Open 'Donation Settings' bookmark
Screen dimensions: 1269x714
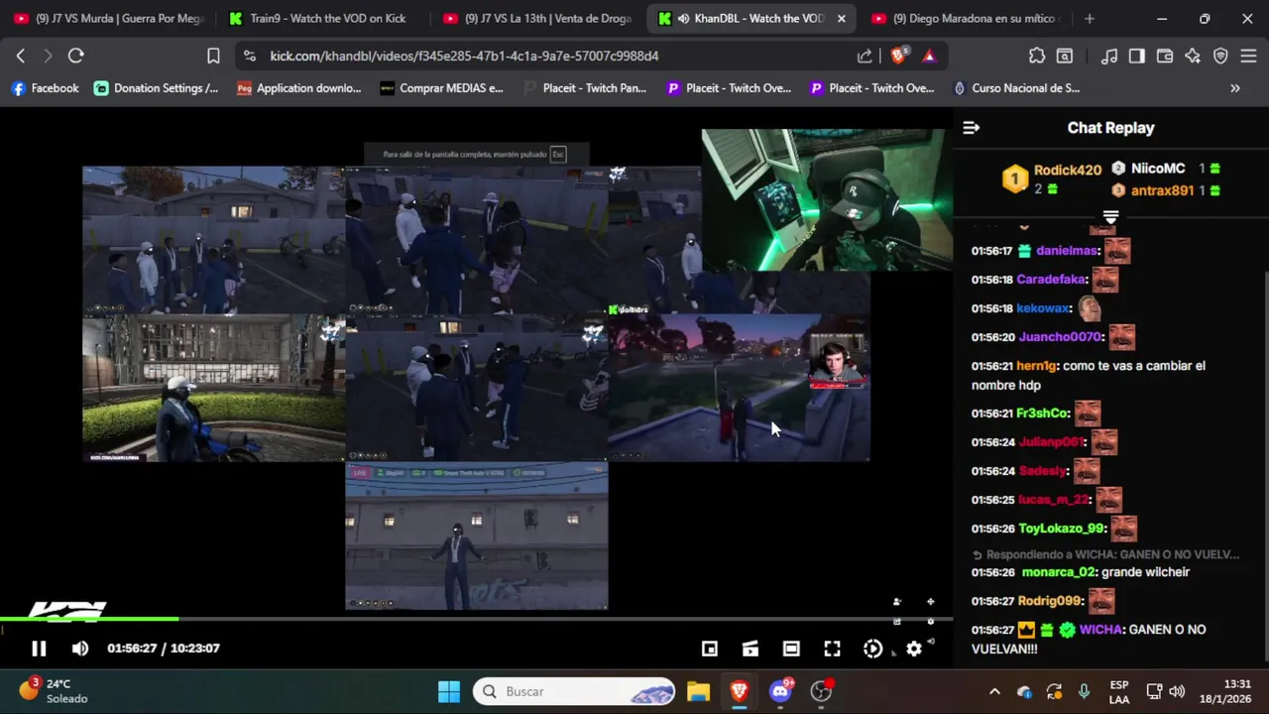[156, 88]
